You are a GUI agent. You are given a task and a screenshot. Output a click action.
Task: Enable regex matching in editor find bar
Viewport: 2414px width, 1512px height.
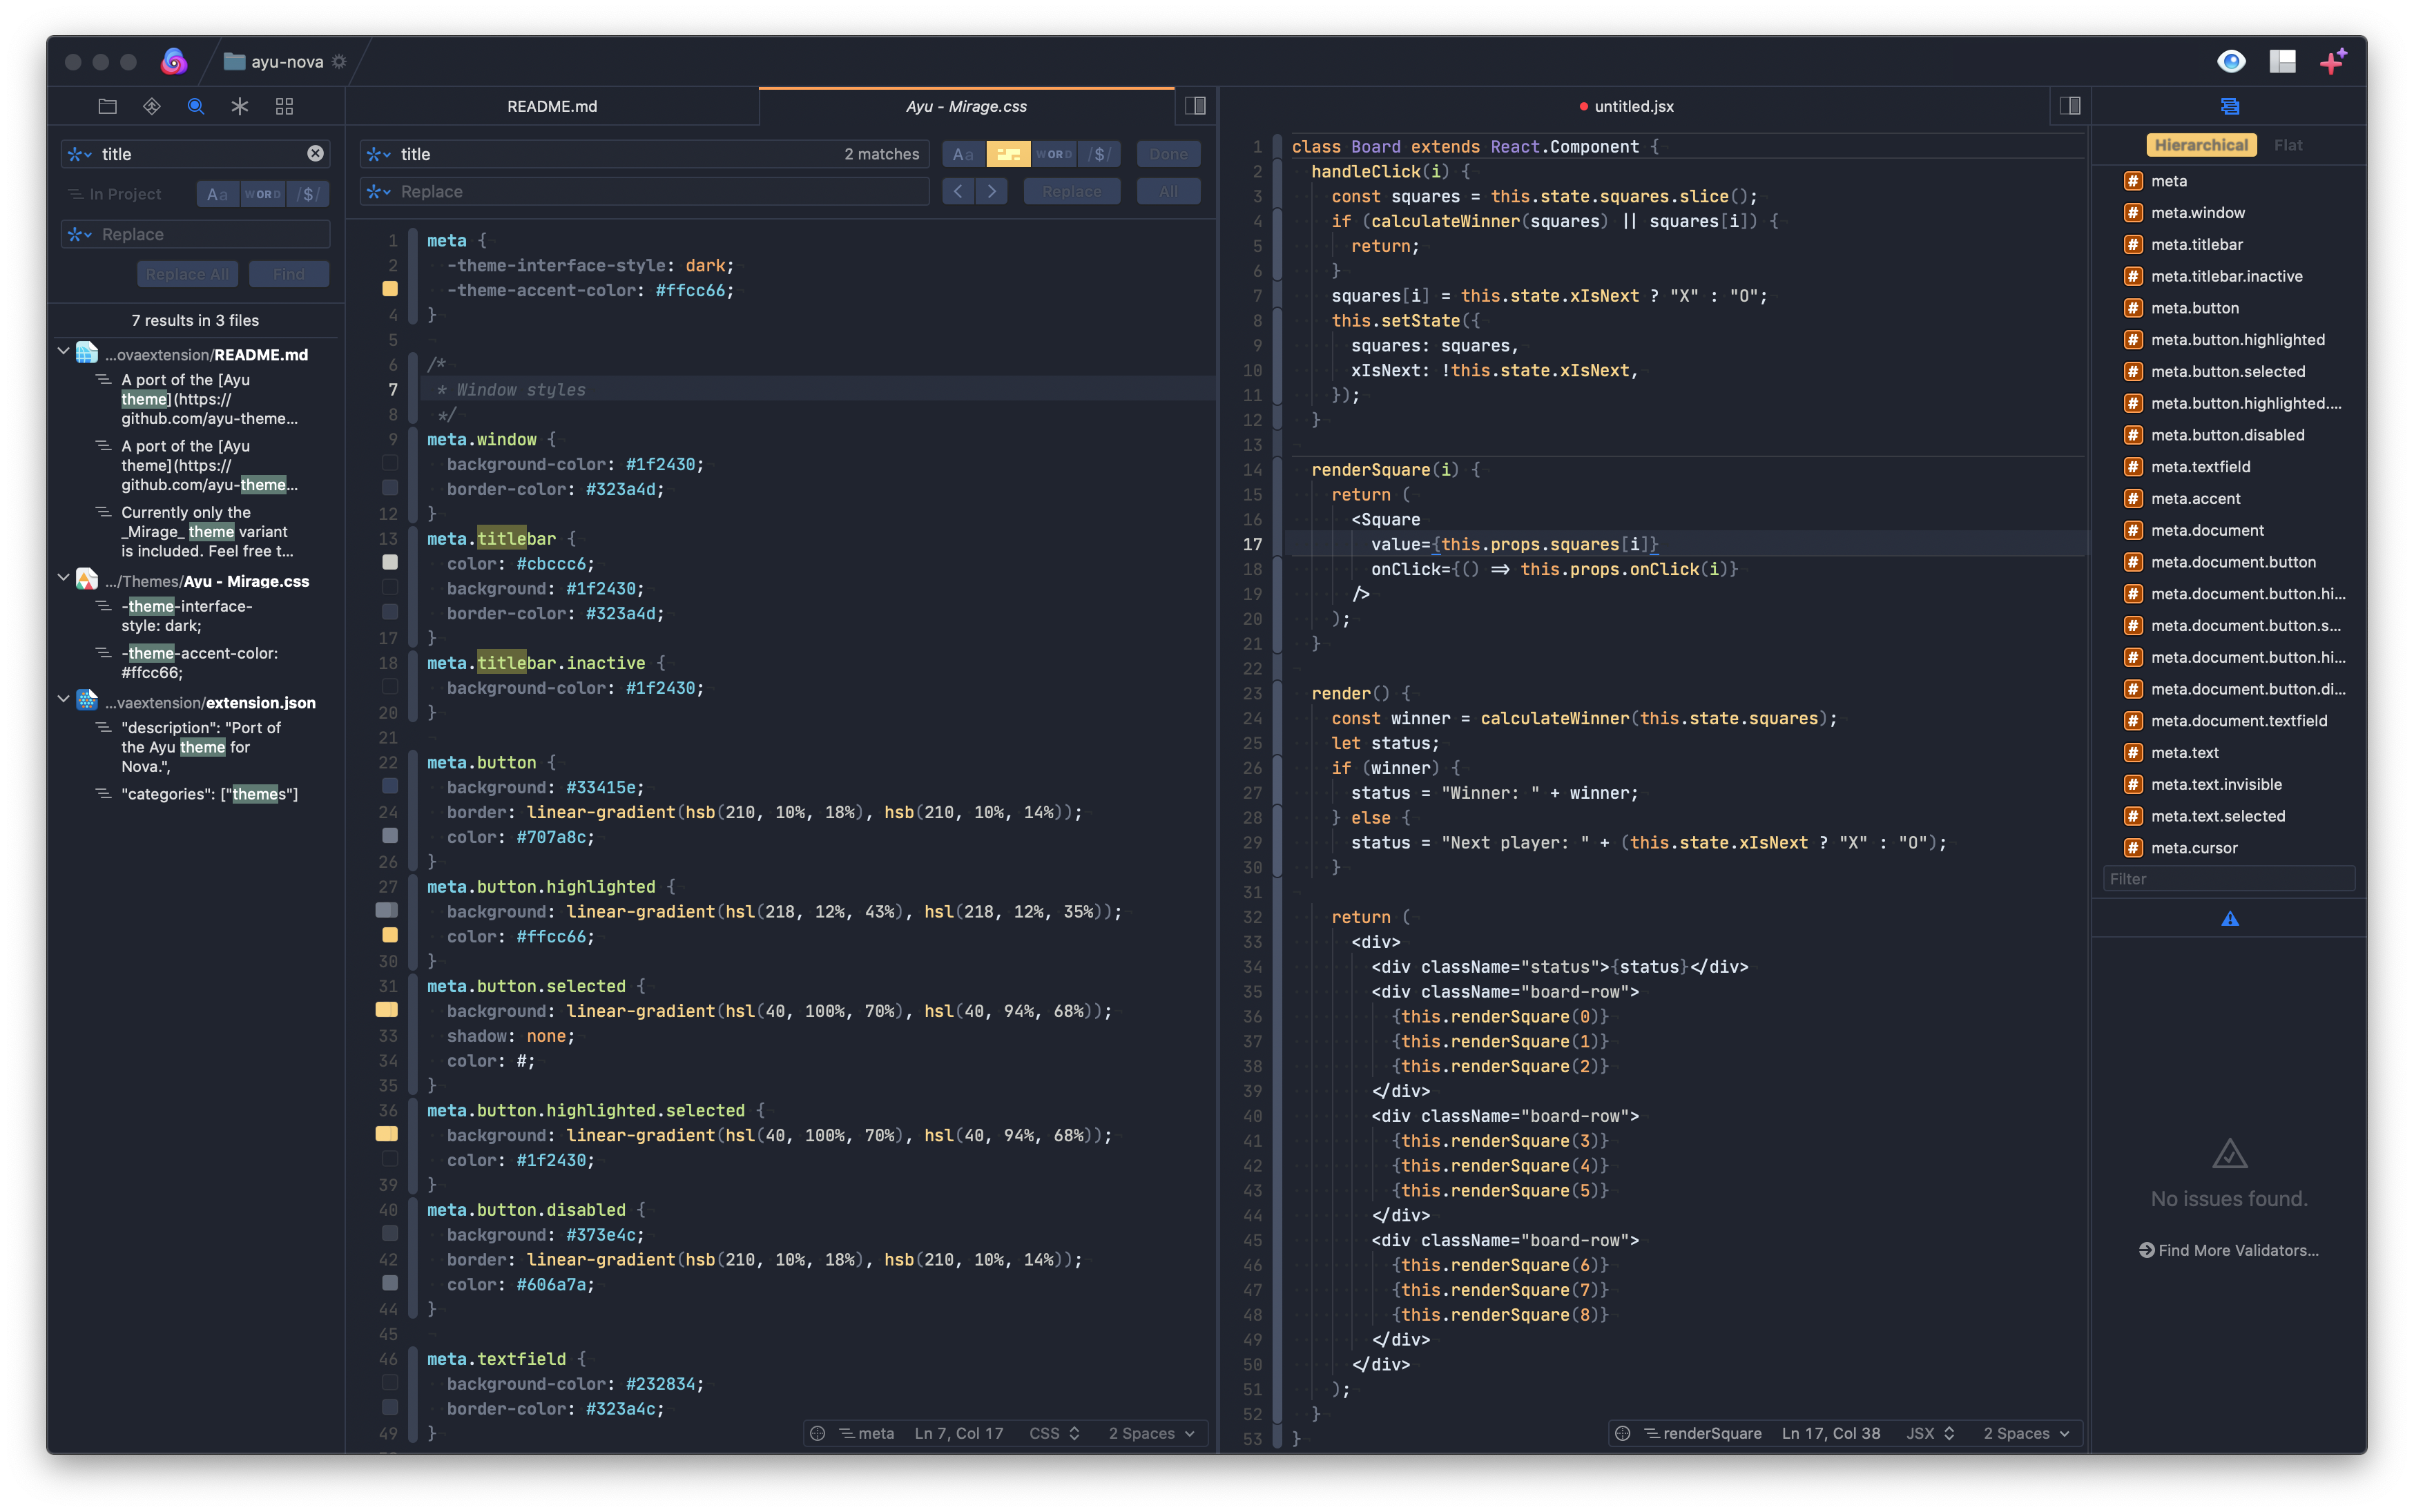[1100, 154]
